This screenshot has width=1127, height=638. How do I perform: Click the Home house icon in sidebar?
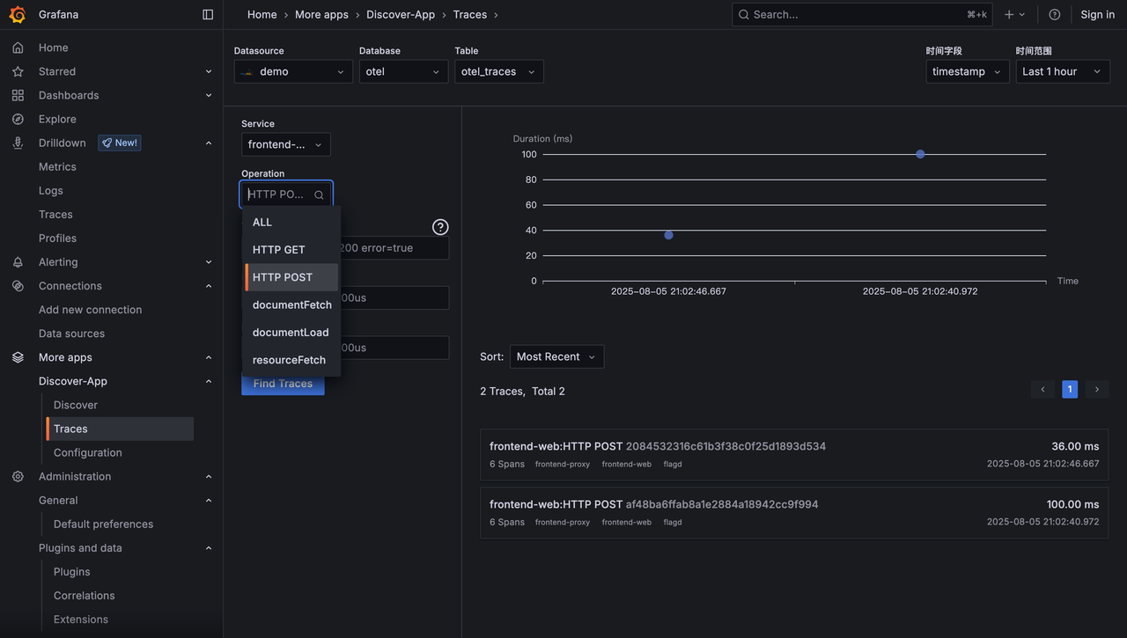pos(18,48)
